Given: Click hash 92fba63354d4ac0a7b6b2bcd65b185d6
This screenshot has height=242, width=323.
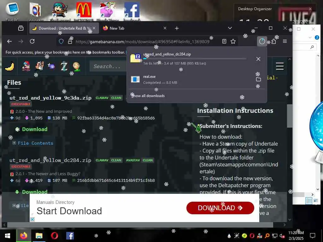Looking at the screenshot, I should click(x=116, y=118).
